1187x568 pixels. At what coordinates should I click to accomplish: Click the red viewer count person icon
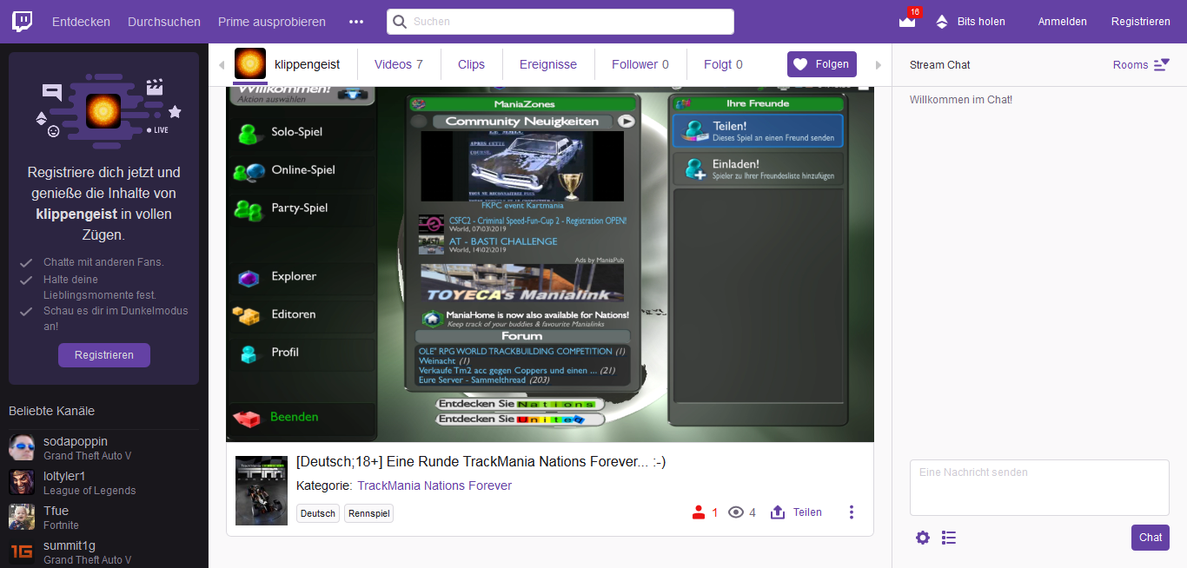[x=699, y=512]
